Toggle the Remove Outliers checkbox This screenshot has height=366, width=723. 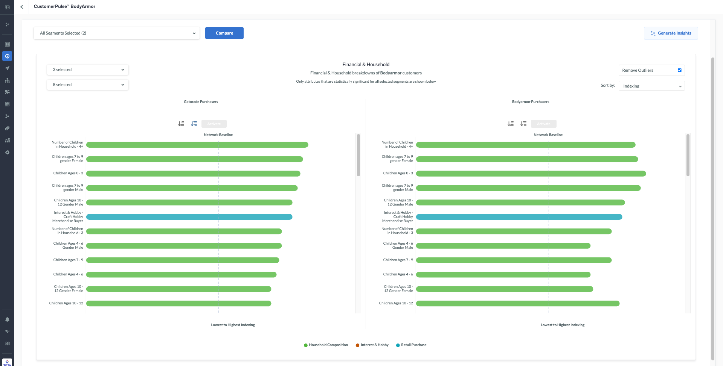coord(680,70)
